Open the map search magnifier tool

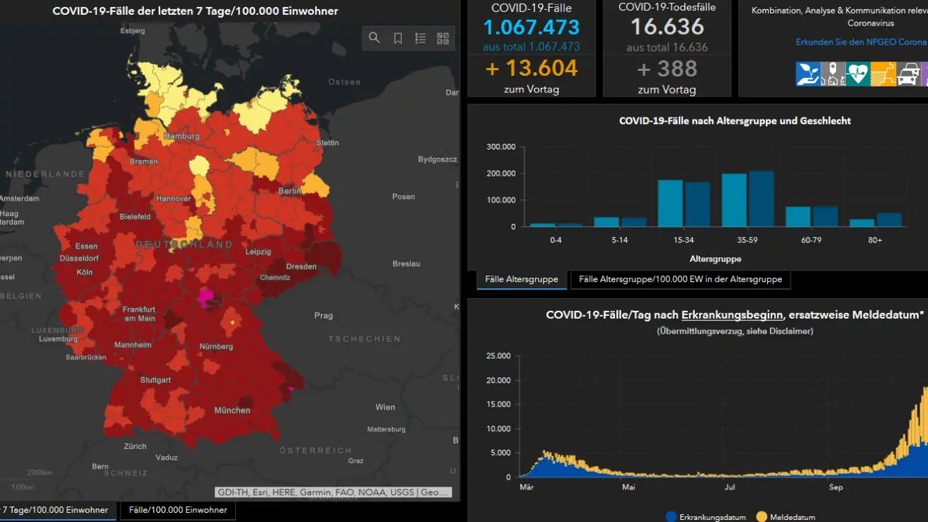click(374, 38)
